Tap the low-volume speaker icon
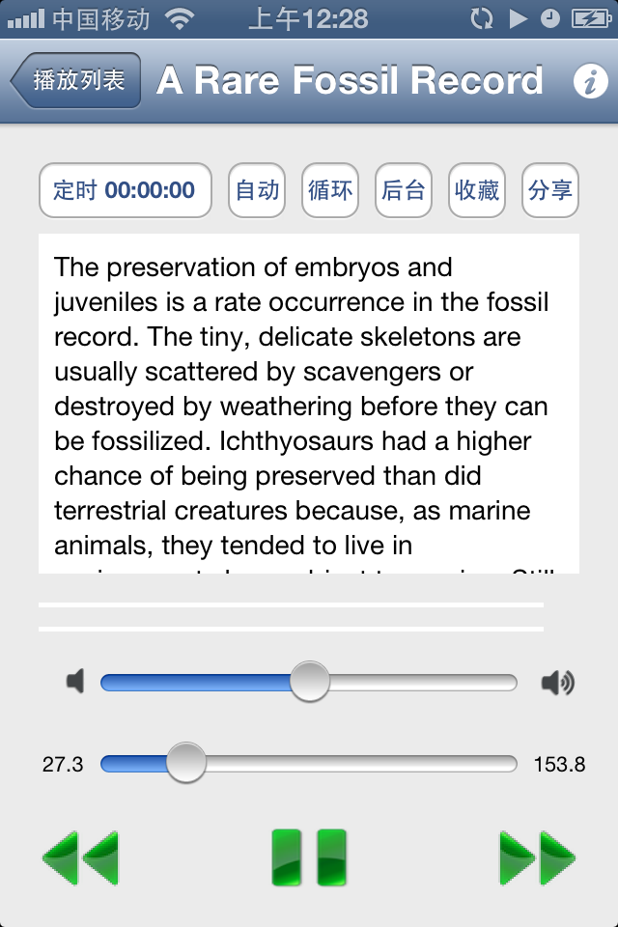The height and width of the screenshot is (927, 618). point(75,683)
